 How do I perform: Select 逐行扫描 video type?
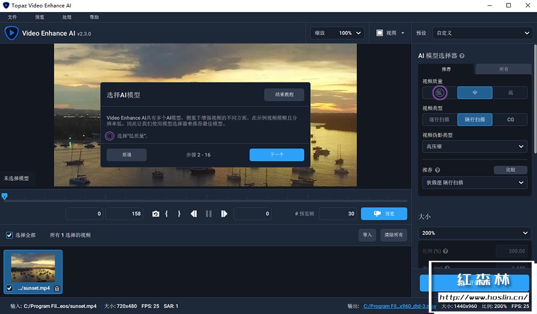point(440,120)
